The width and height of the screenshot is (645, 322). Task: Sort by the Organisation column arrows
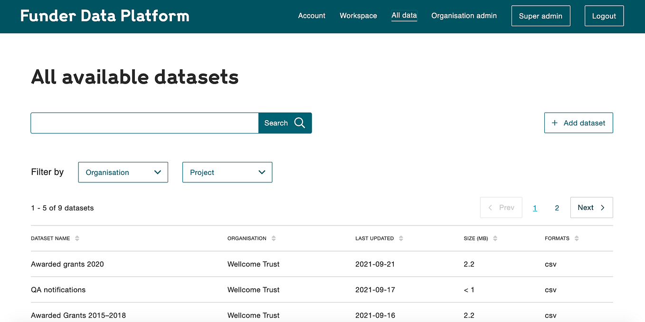274,238
